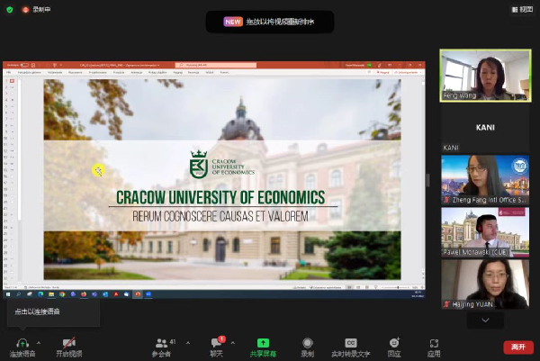The image size is (540, 361).
Task: Open the Wstawianie ribbon tab
Action: (x=55, y=72)
